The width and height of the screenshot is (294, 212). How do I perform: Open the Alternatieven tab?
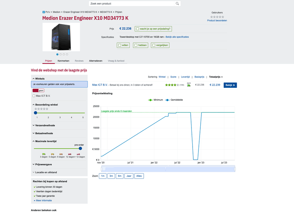coord(96,61)
